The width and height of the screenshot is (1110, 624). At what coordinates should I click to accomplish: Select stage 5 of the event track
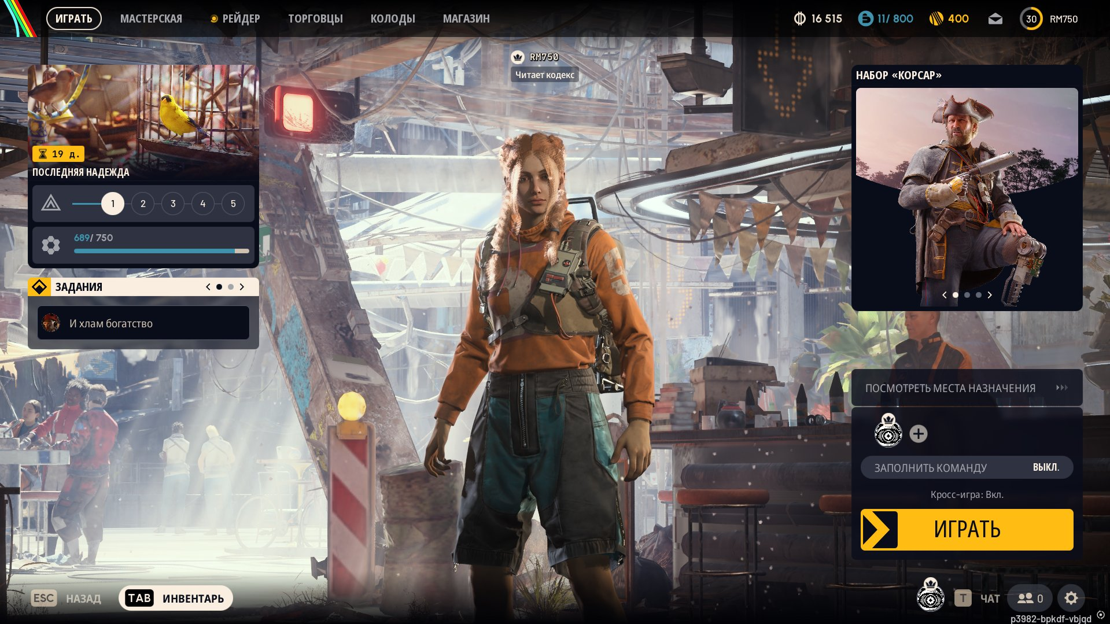click(233, 204)
